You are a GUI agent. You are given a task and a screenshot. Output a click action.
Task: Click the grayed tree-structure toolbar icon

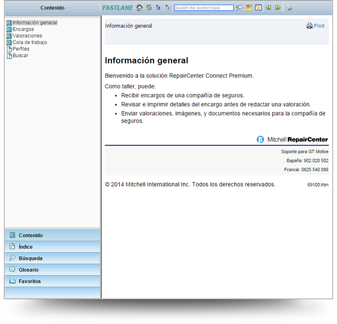pos(168,8)
